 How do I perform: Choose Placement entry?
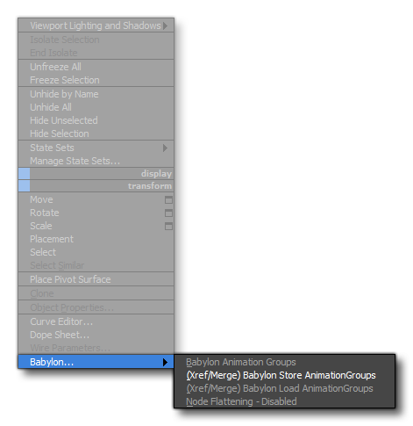point(96,239)
